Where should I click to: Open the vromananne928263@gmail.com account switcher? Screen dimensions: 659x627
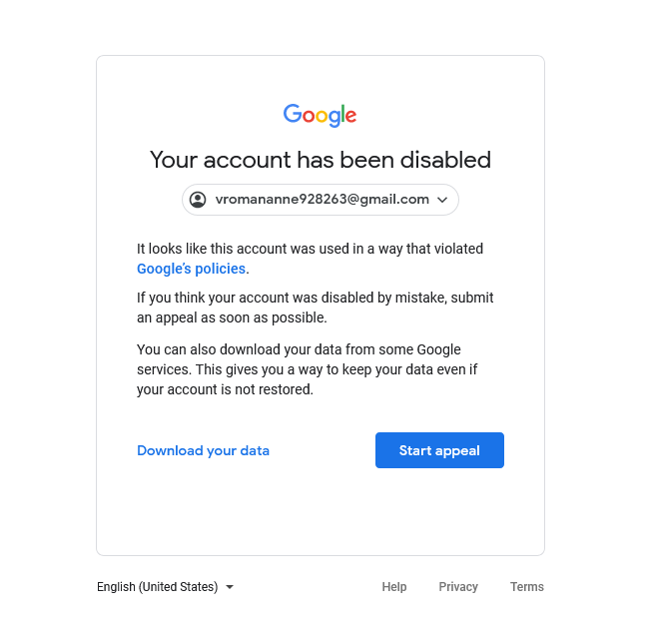click(x=320, y=200)
